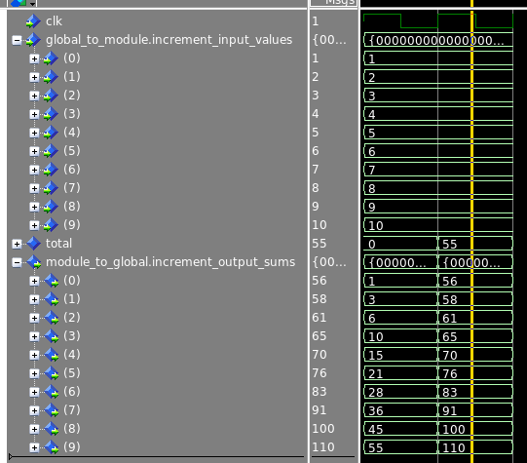Viewport: 527px width, 463px height.
Task: Select the clk signal icon
Action: [x=33, y=21]
